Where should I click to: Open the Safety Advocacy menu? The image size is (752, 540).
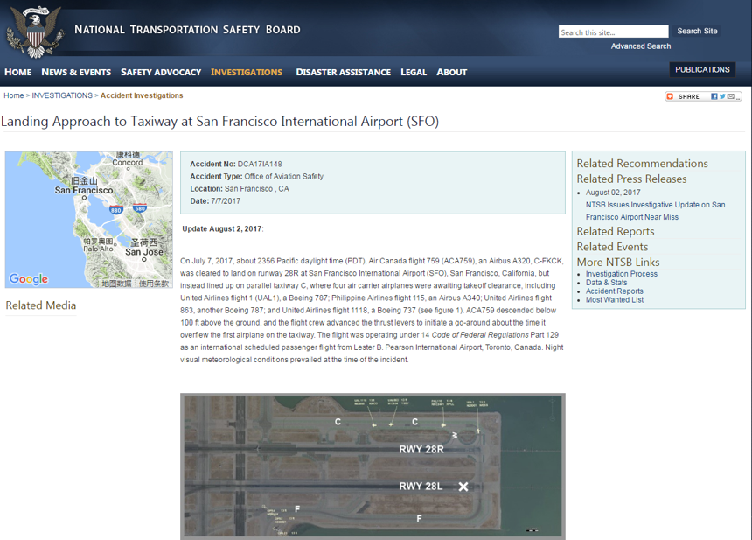point(161,72)
